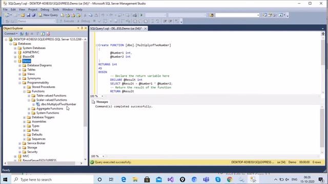This screenshot has width=328, height=184.
Task: Click the Save All icon in the toolbar
Action: pyautogui.click(x=33, y=15)
